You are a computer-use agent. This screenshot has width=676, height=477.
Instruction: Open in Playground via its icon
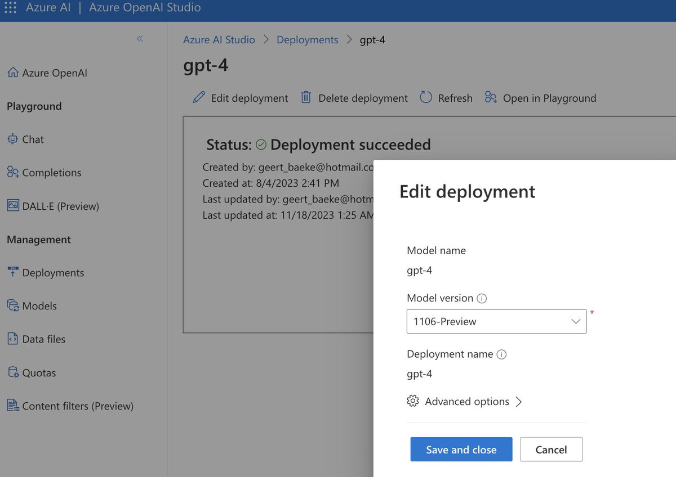tap(490, 97)
